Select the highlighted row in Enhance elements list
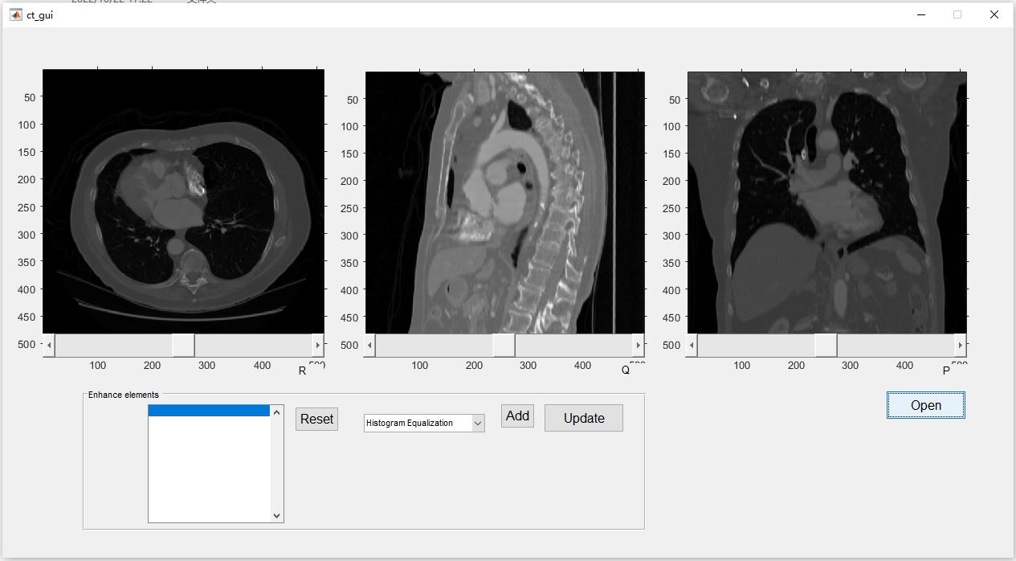Screen dimensions: 1016x561 pos(209,411)
